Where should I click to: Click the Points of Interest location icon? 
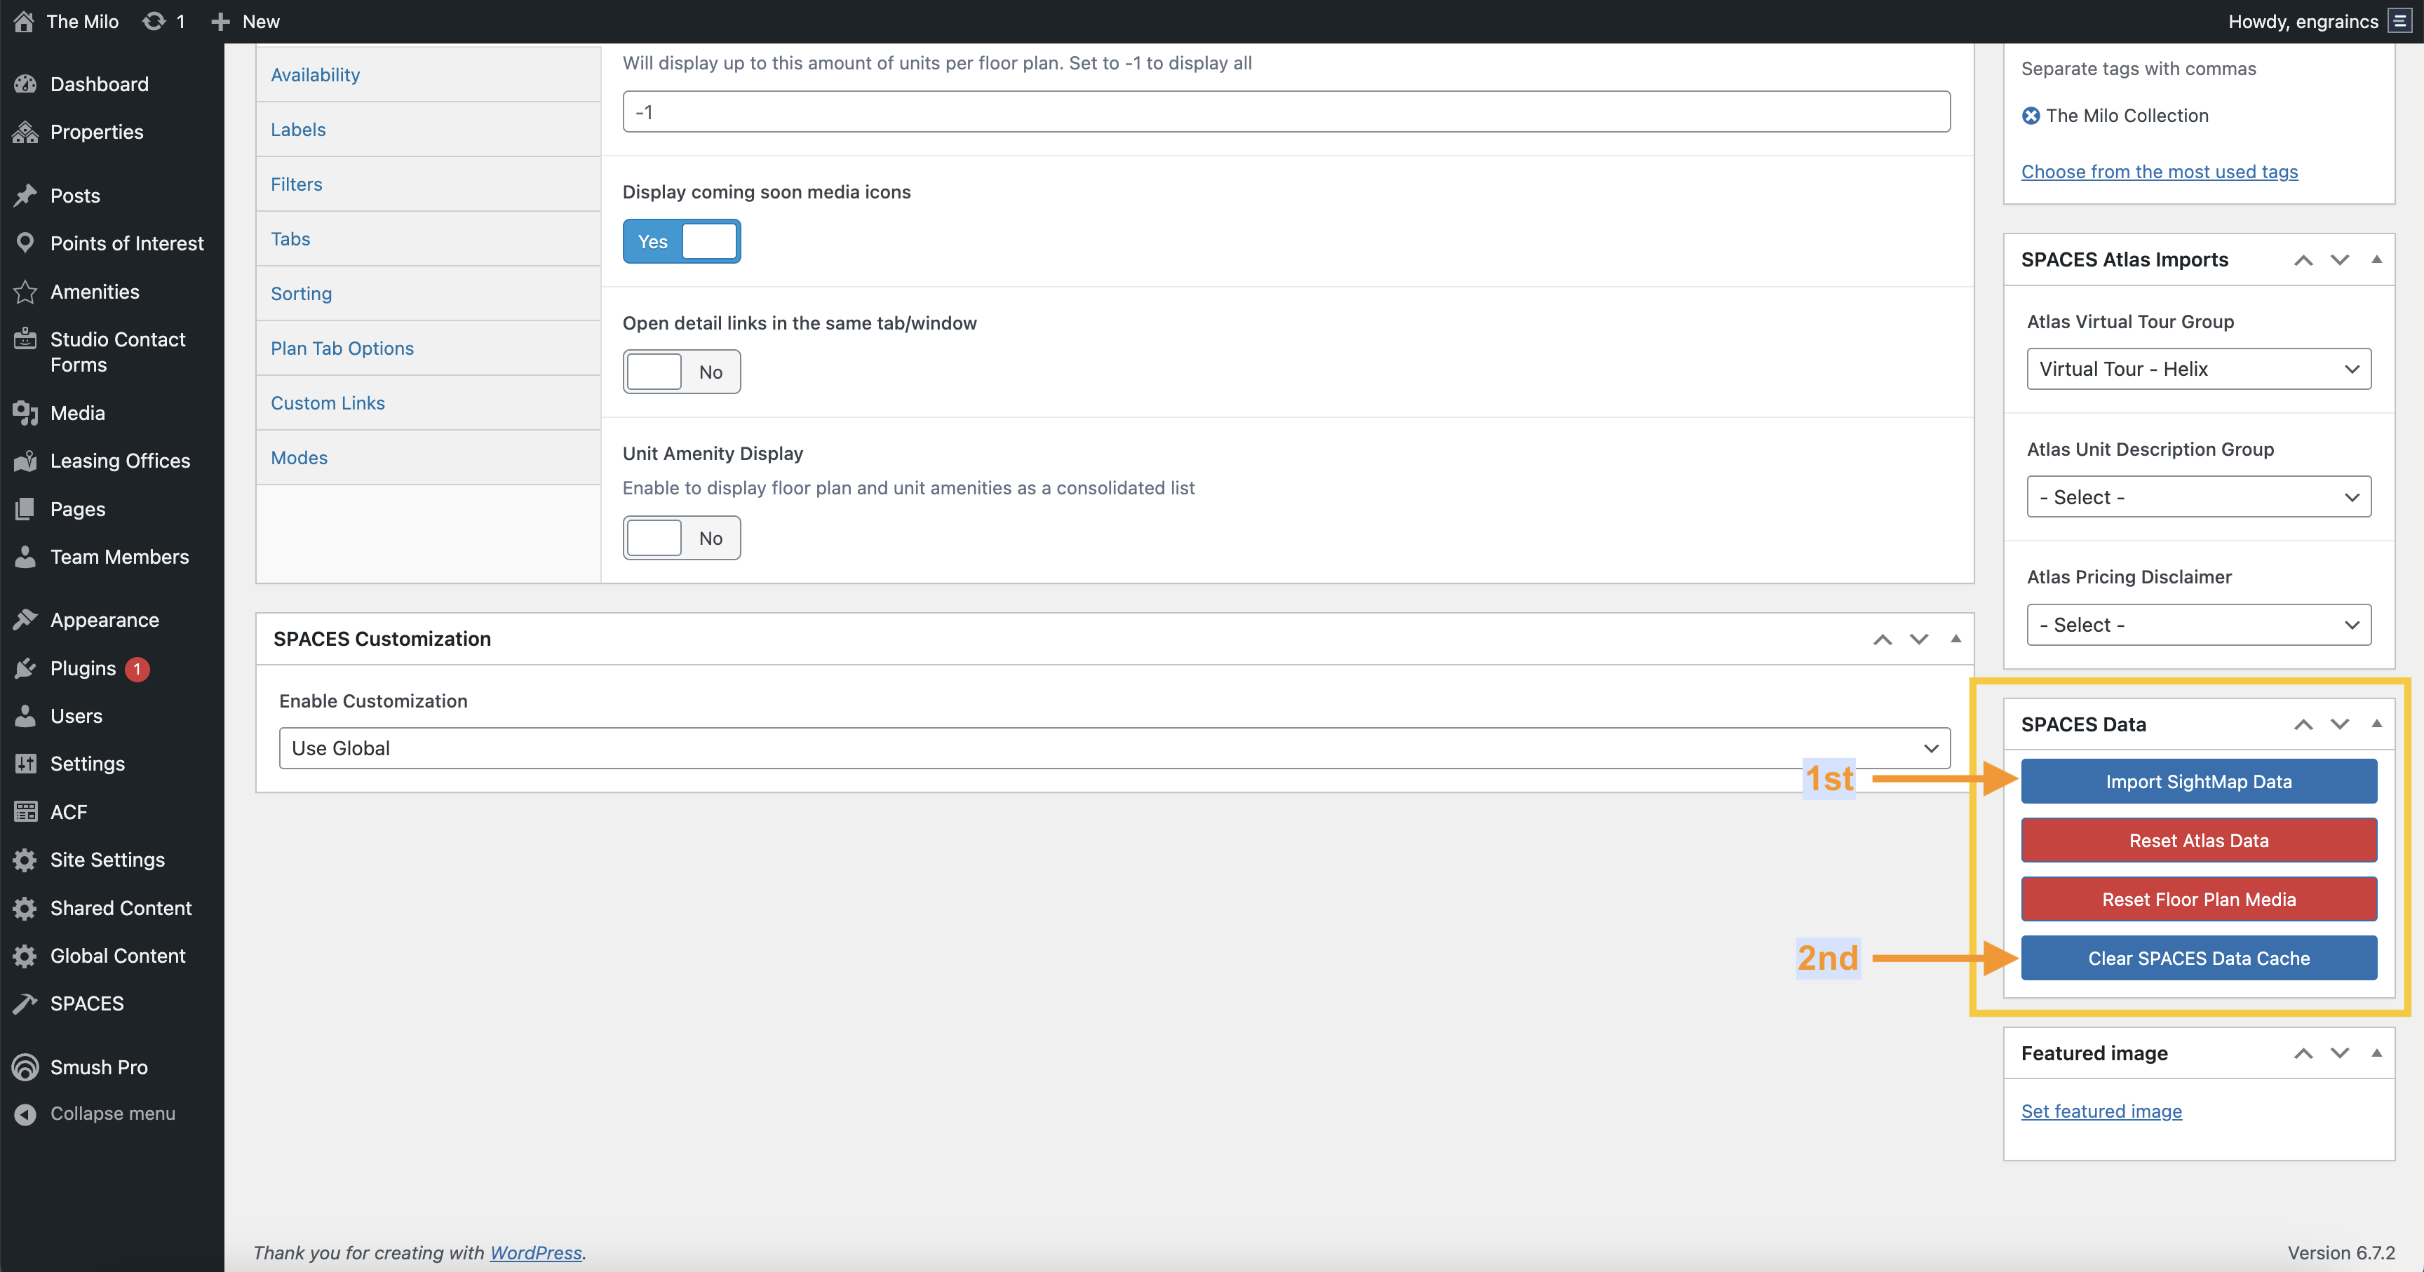pyautogui.click(x=25, y=243)
